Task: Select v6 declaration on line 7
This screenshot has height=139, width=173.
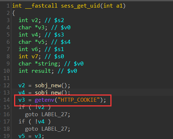Action: (x=30, y=49)
